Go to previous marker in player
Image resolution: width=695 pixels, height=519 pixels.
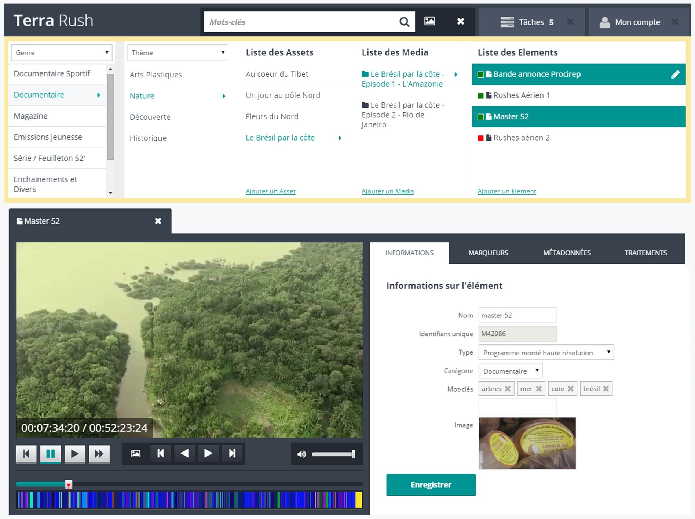[x=160, y=454]
